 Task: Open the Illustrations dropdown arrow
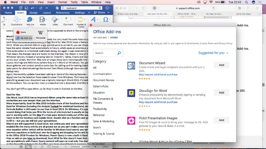coord(20,19)
